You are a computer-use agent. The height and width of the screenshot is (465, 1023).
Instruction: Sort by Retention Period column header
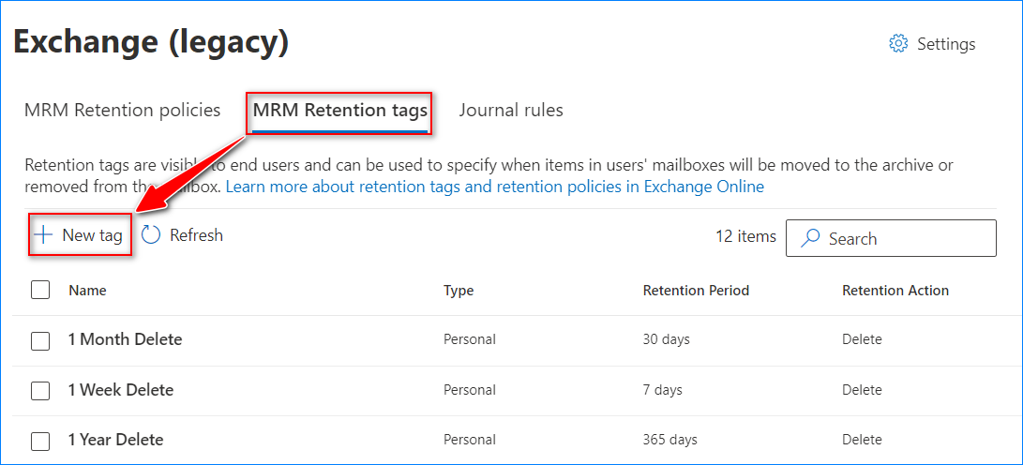pos(696,291)
